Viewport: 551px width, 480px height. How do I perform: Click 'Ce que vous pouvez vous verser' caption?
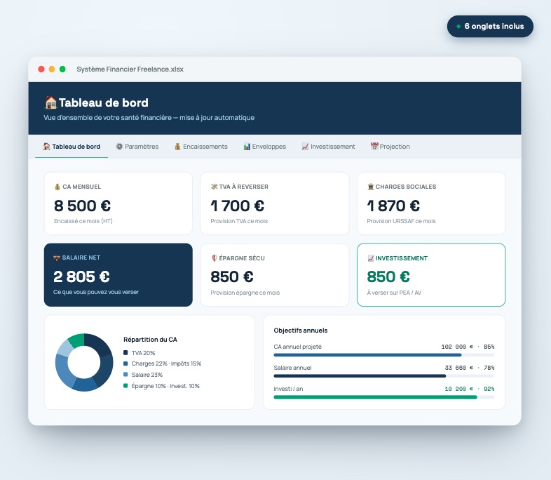click(96, 292)
